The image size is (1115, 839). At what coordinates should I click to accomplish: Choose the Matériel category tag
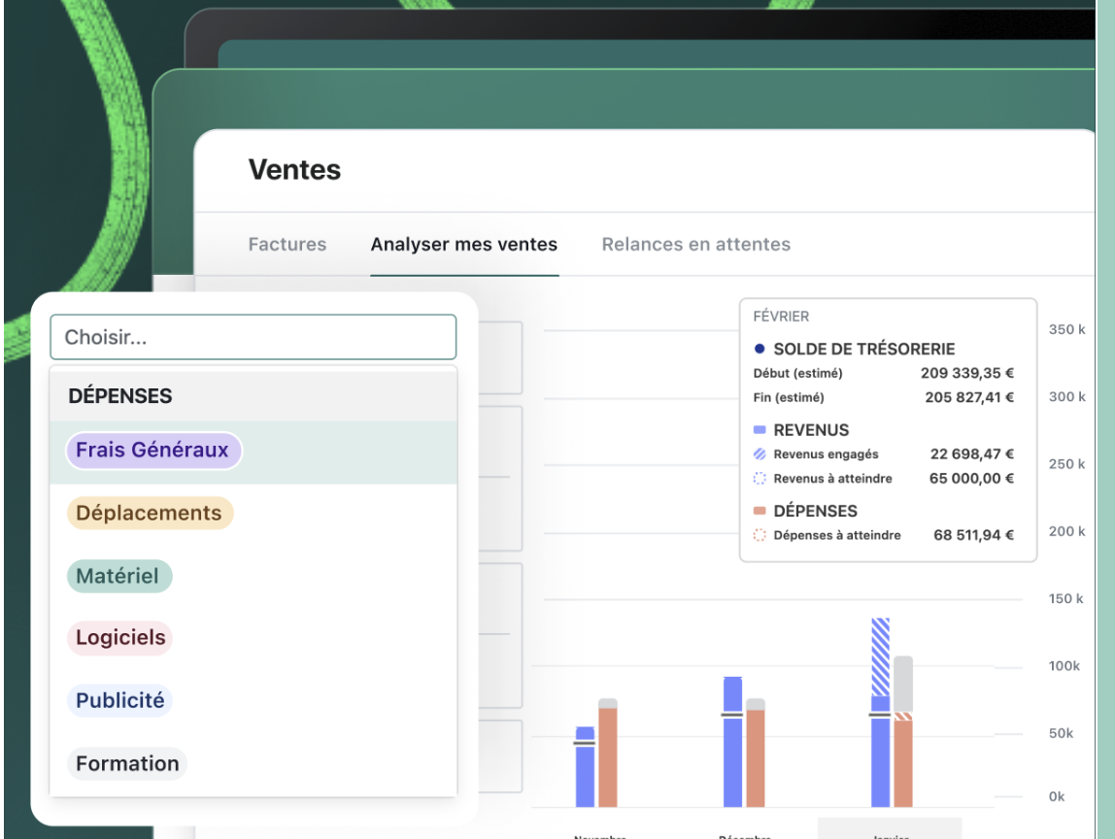119,576
